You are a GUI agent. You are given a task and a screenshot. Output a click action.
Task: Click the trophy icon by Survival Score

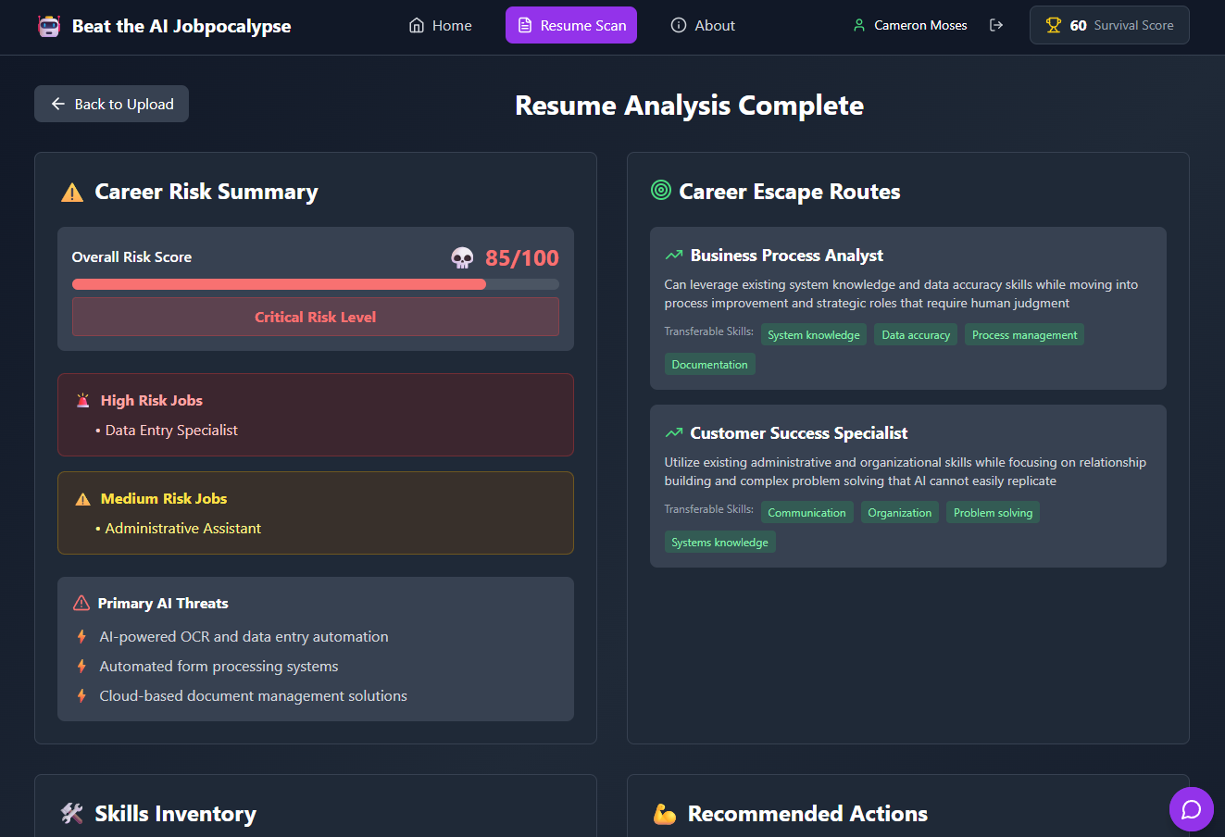(x=1054, y=26)
